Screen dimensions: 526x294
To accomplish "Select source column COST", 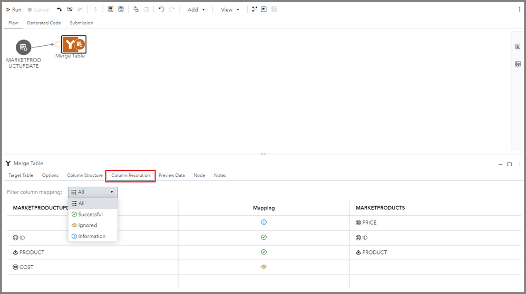I will tap(23, 267).
